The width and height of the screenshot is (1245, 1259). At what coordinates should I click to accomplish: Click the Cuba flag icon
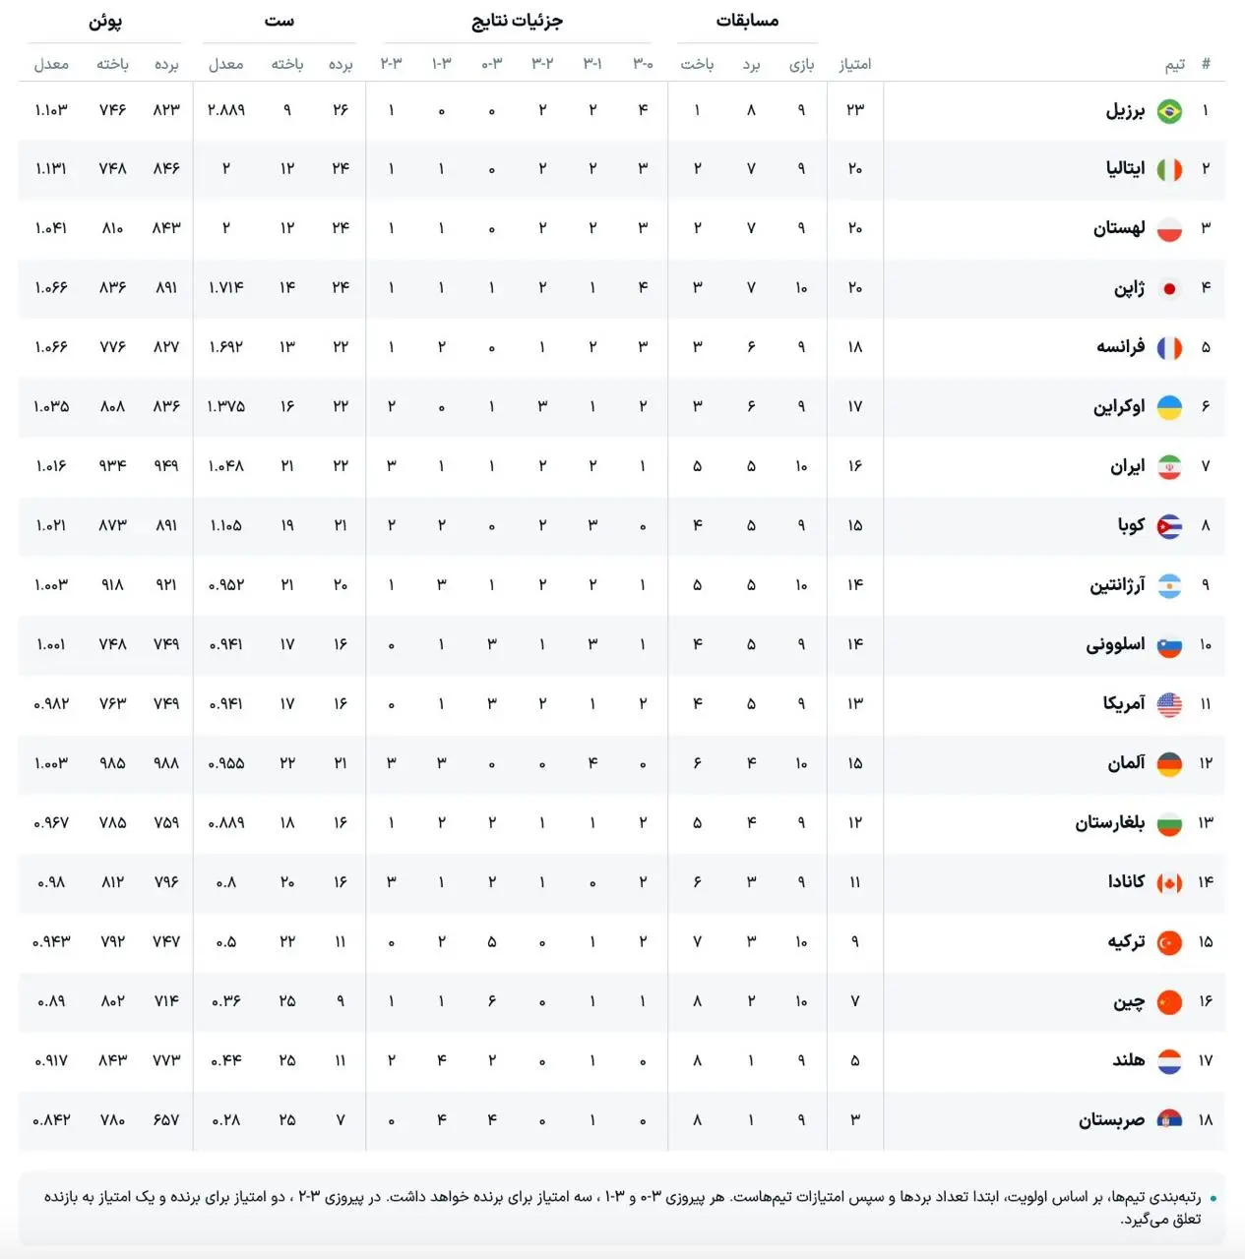pos(1169,527)
